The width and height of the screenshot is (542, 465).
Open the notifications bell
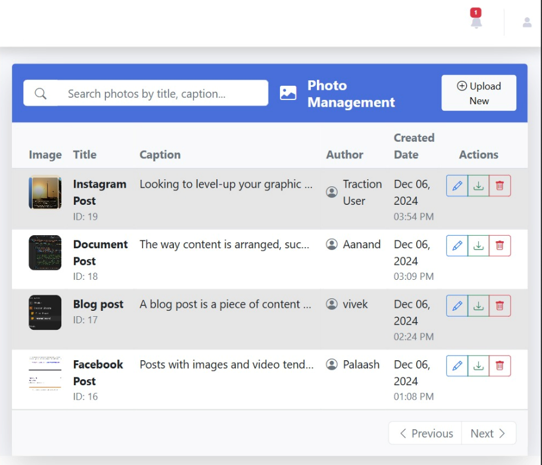tap(476, 21)
